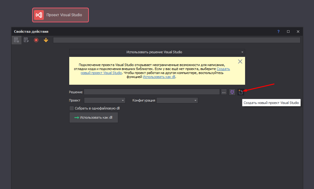The width and height of the screenshot is (314, 189).
Task: Click the Решение label text
Action: [x=76, y=92]
